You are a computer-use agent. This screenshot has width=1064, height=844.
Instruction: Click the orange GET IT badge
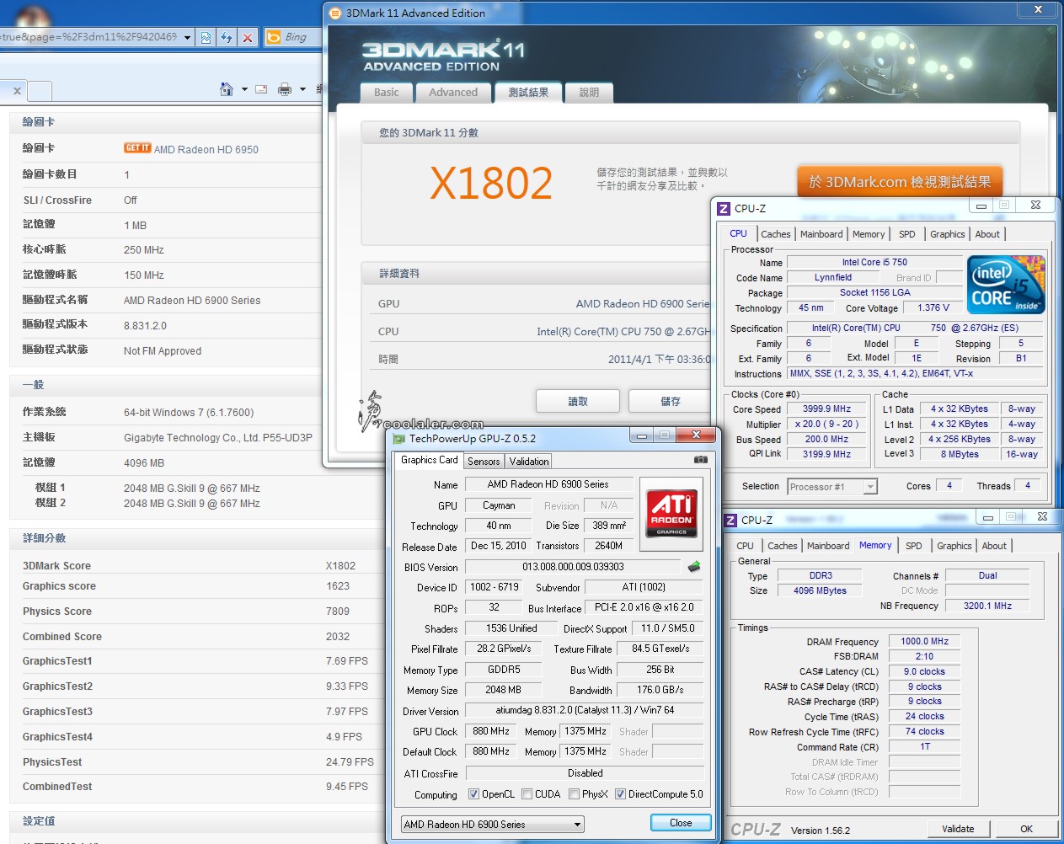click(x=137, y=148)
